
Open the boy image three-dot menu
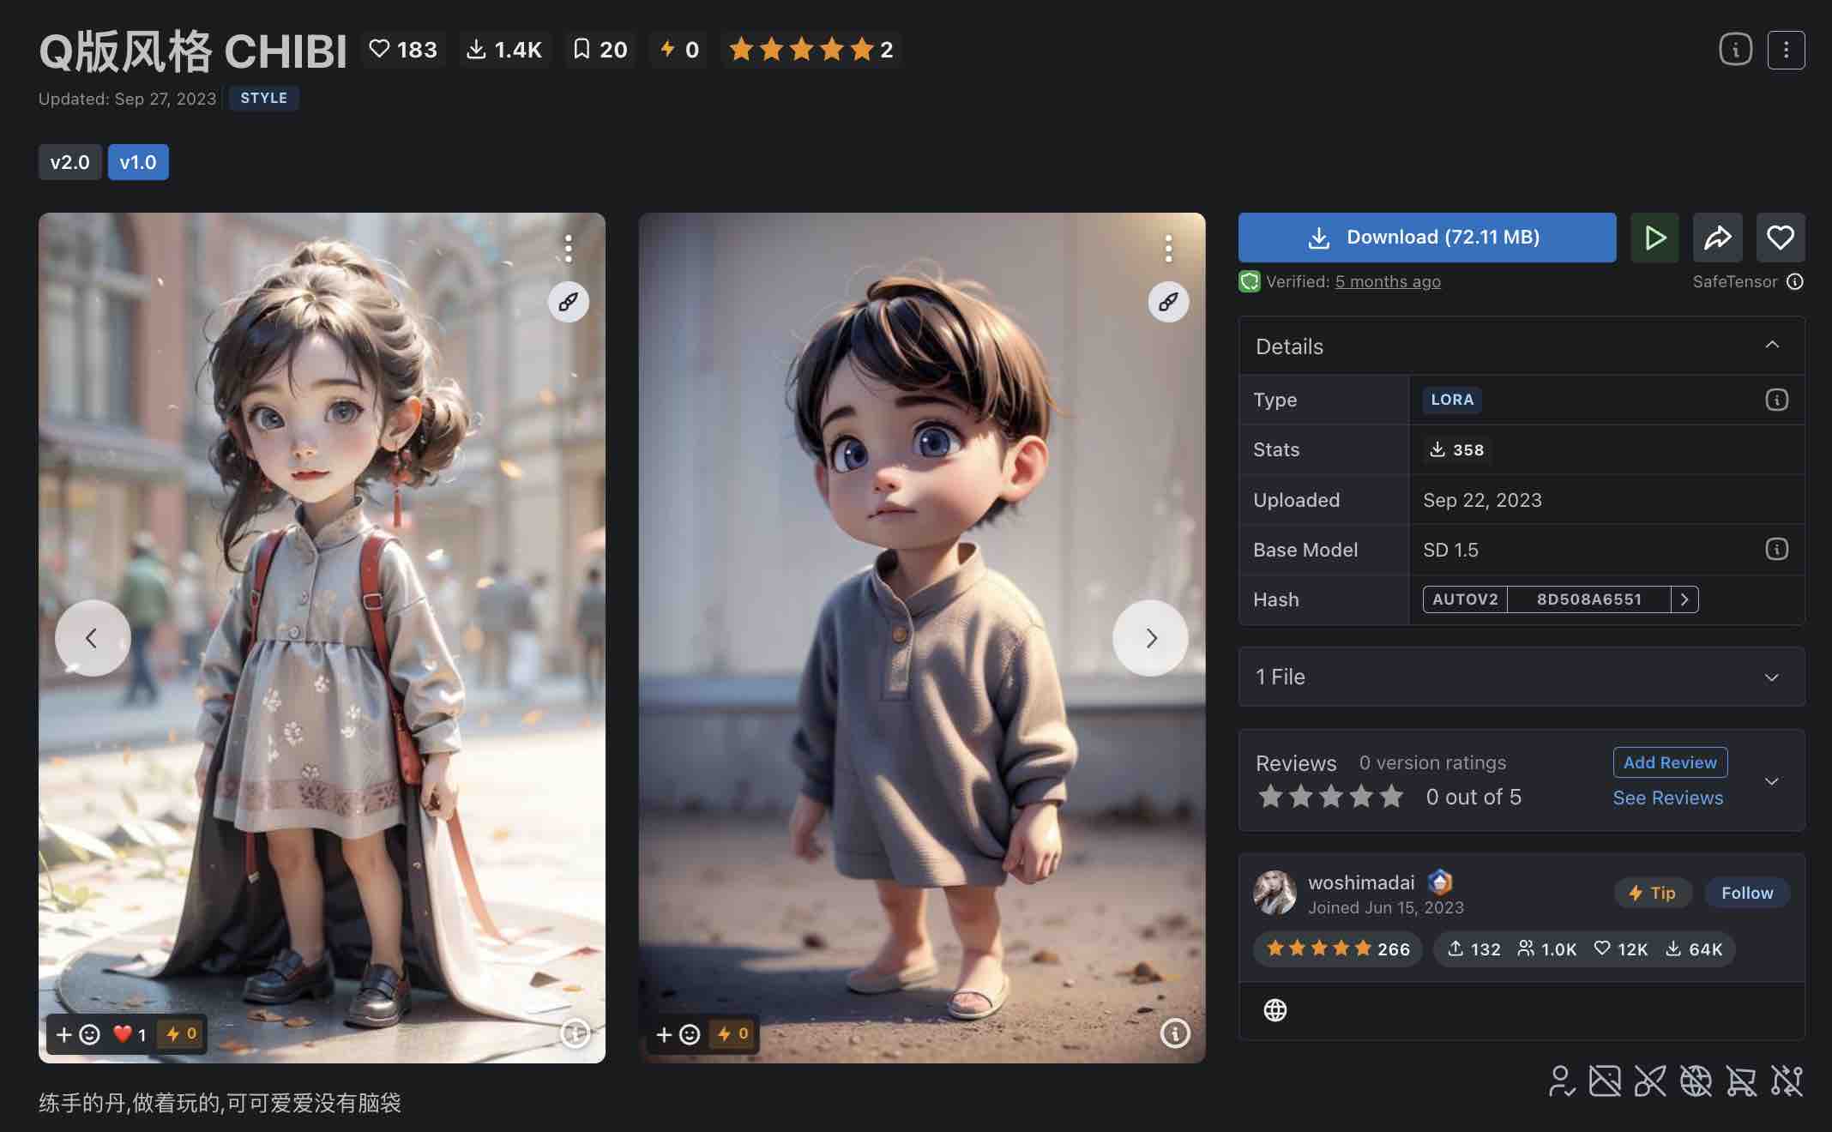coord(1168,249)
